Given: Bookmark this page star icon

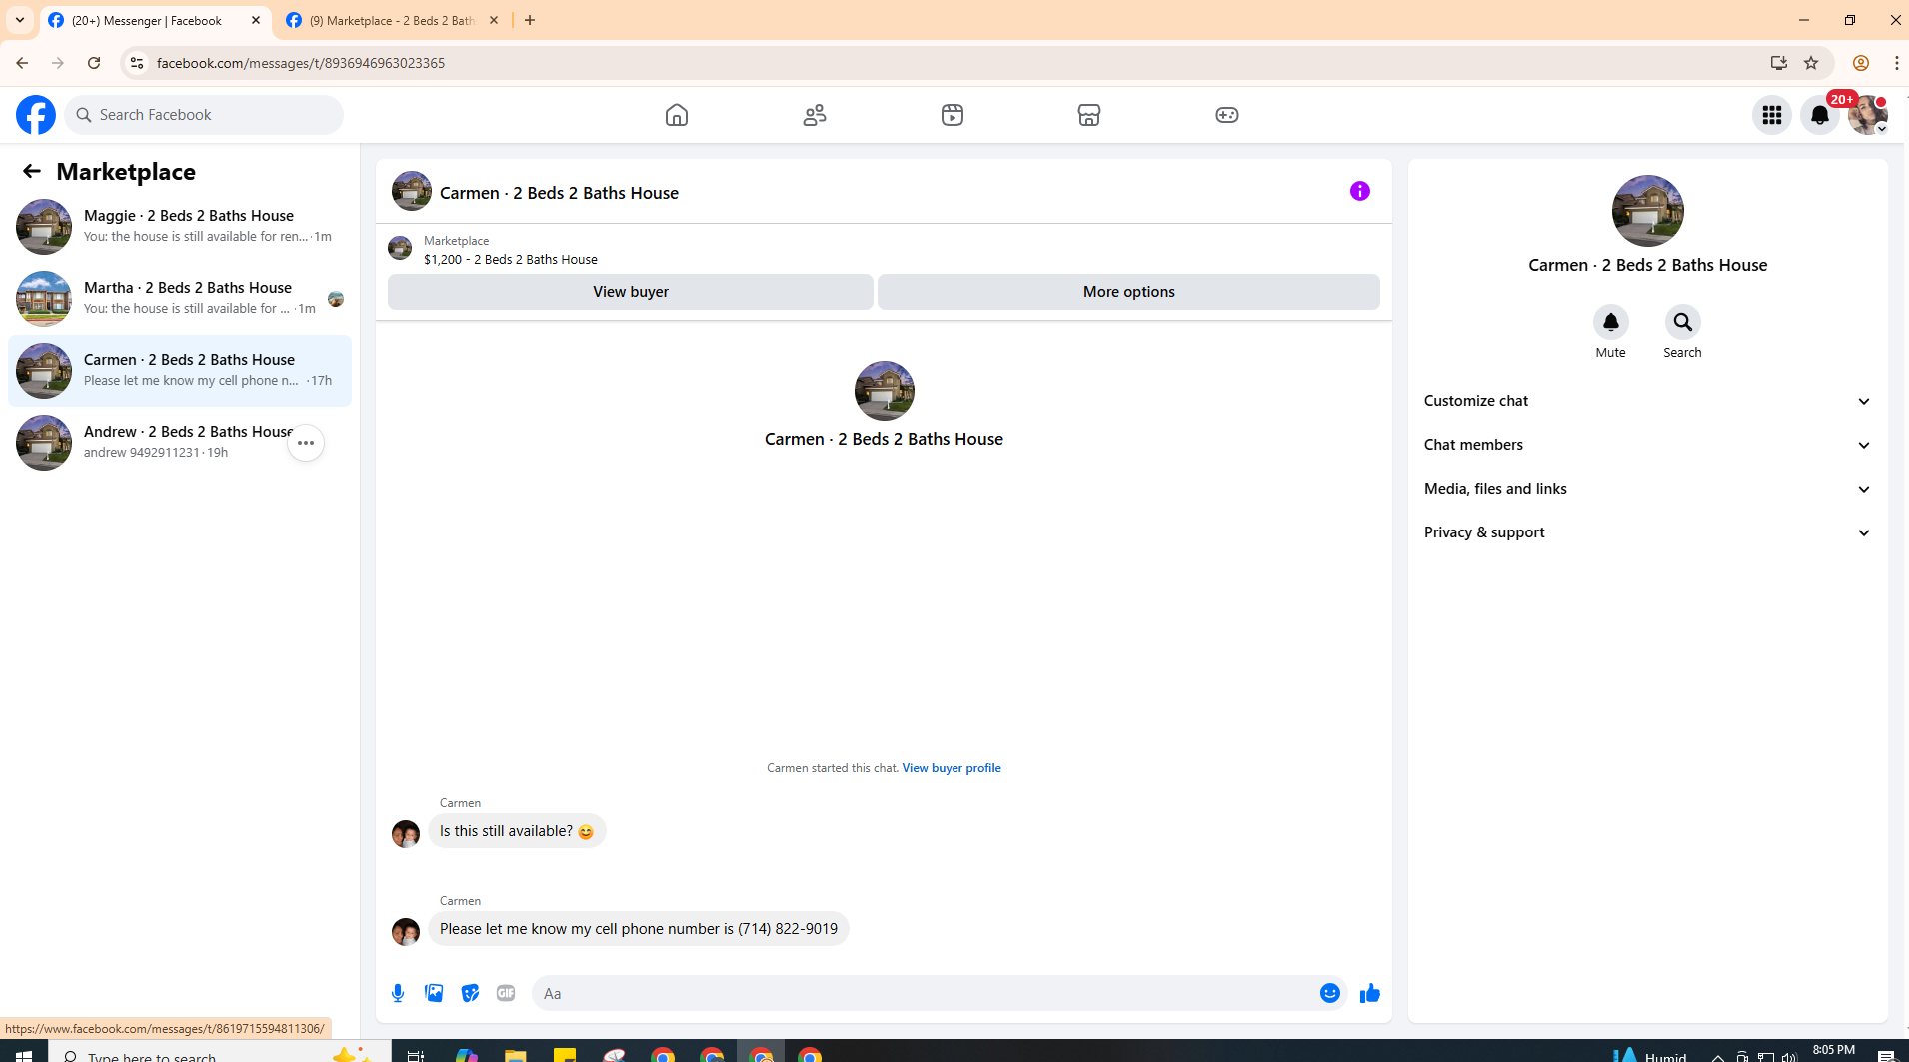Looking at the screenshot, I should point(1811,63).
